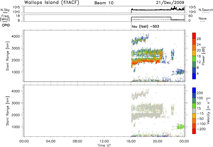
Task: Click the '12:00' time tick label
Action: (x=104, y=141)
